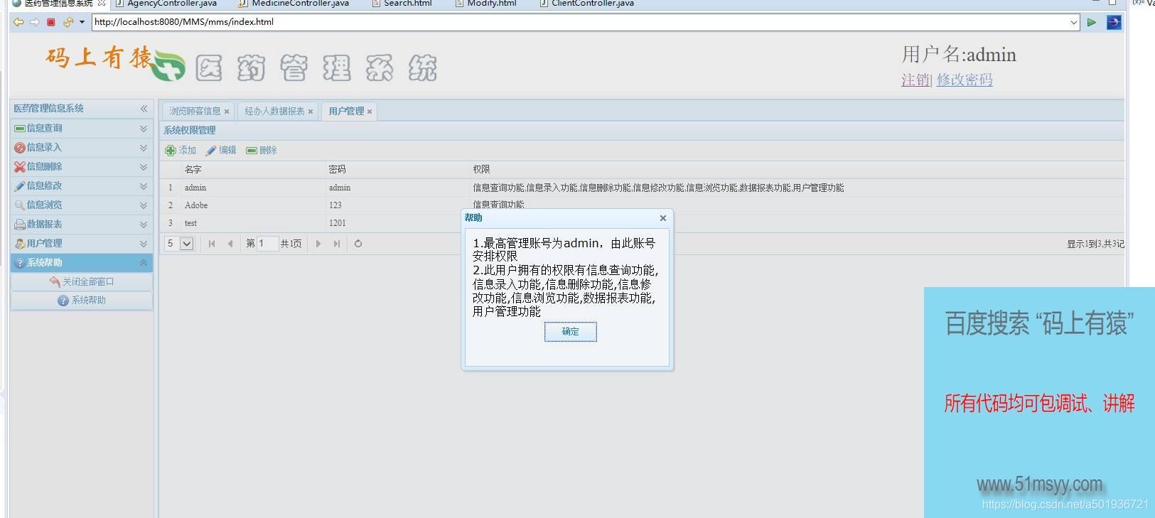
Task: Click the 名字 column header
Action: coord(253,170)
